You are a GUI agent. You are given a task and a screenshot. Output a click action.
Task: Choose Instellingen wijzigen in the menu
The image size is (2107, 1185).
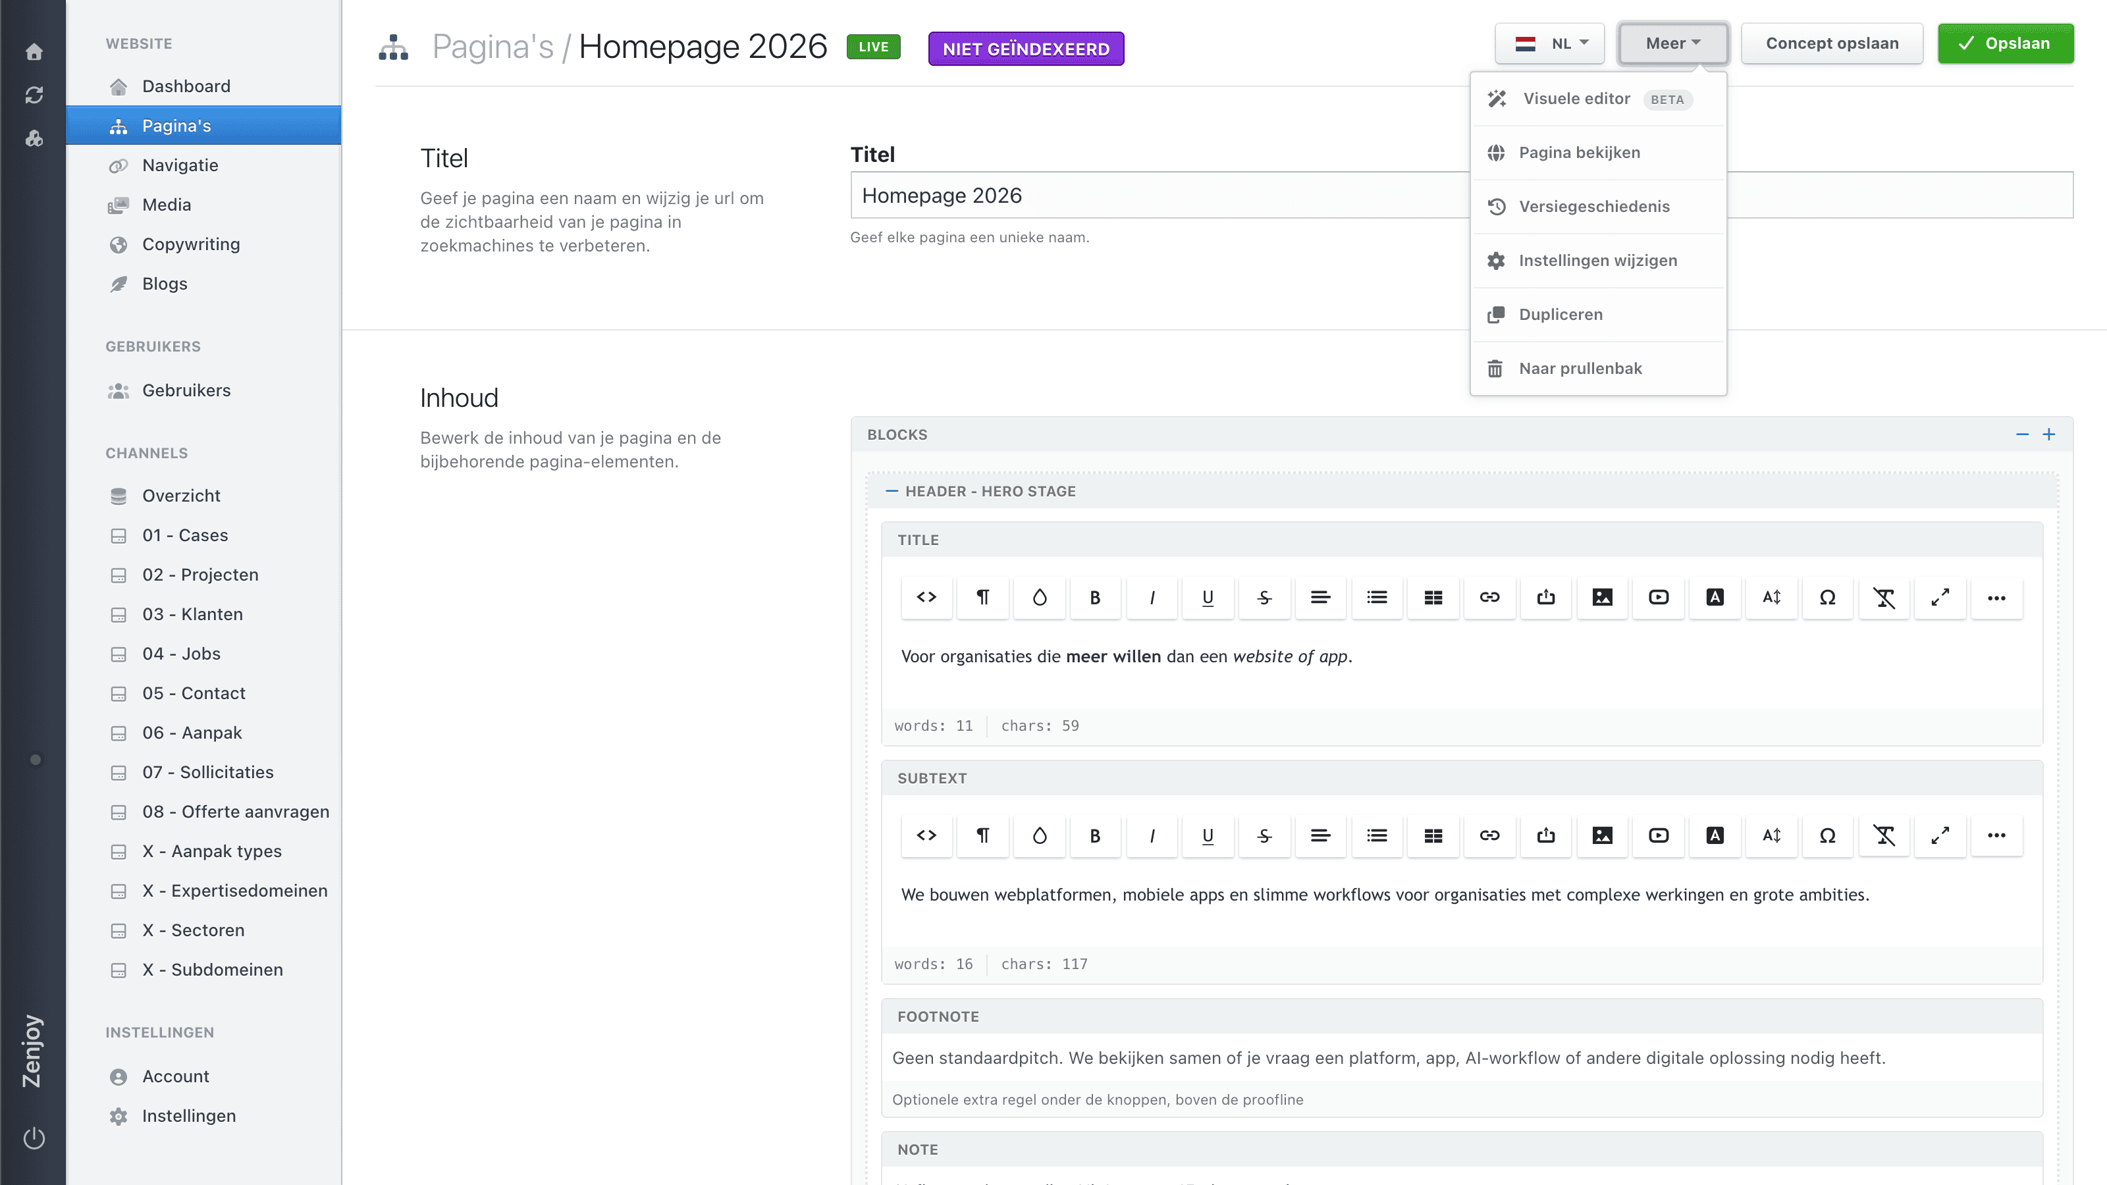click(1598, 261)
